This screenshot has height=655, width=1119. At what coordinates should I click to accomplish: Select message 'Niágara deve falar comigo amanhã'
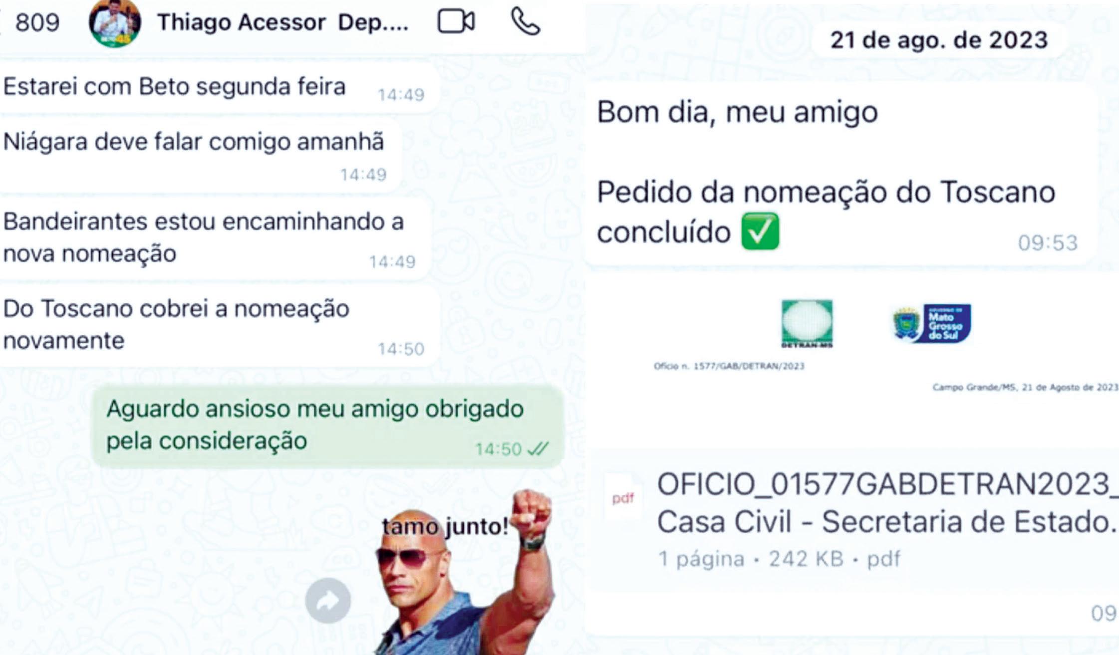[x=200, y=155]
